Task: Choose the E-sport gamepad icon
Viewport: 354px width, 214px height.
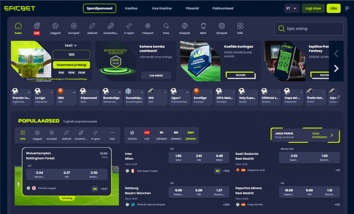Action: click(129, 28)
